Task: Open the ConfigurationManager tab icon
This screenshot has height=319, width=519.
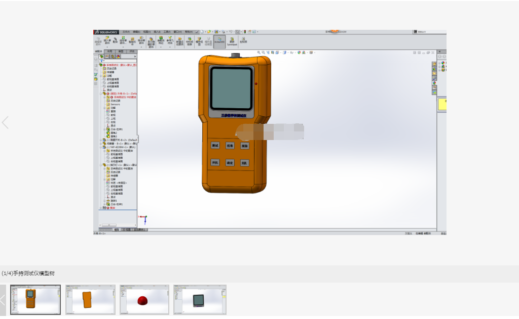Action: pyautogui.click(x=113, y=57)
